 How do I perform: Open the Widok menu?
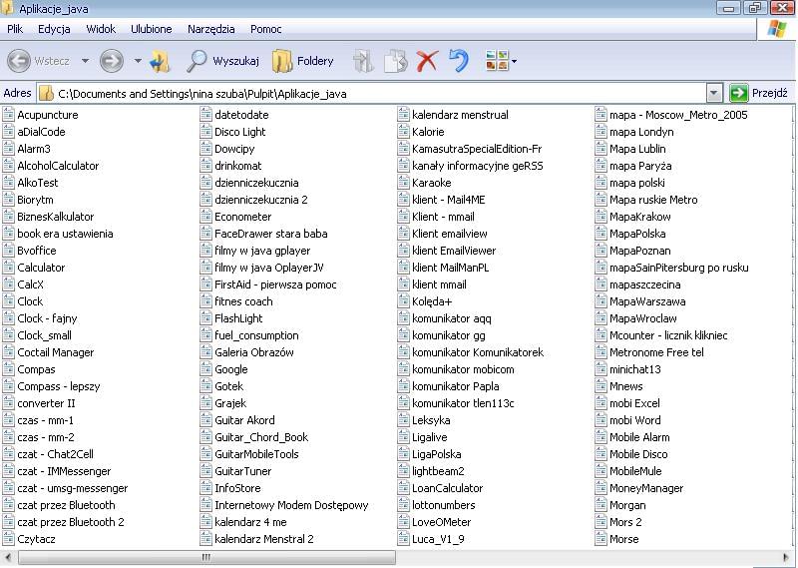pos(101,29)
